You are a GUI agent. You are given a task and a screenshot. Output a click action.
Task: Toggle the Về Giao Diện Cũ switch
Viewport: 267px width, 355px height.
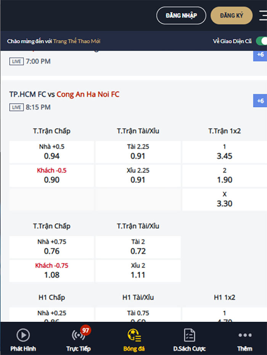tap(261, 41)
